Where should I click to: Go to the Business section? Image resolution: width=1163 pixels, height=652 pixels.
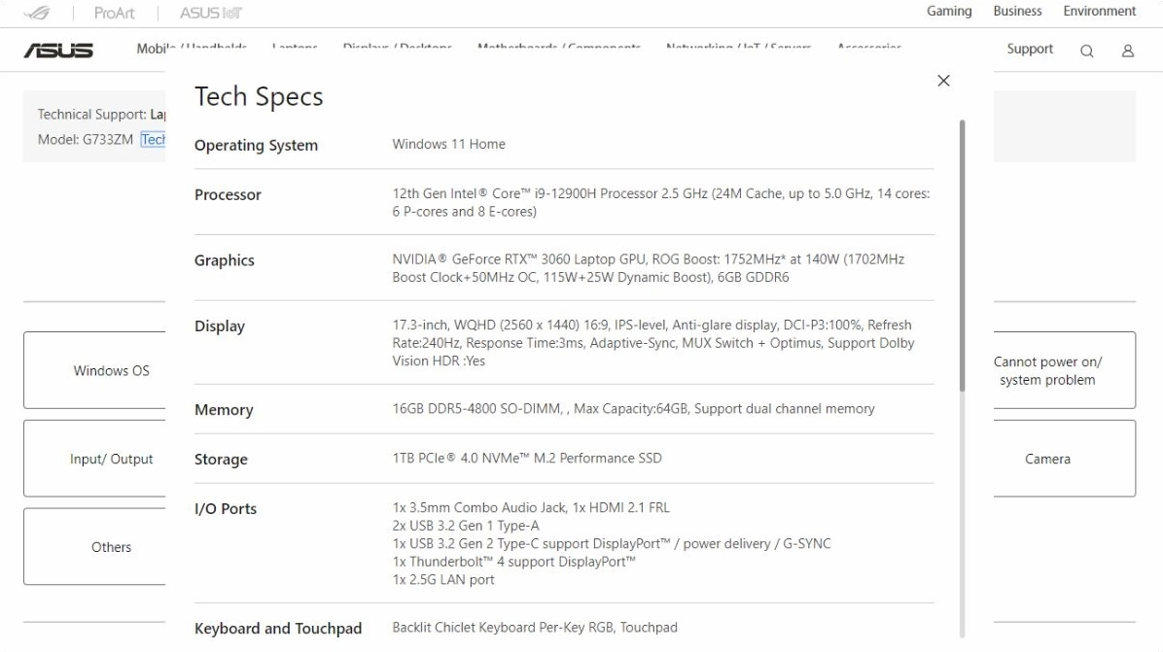tap(1017, 11)
